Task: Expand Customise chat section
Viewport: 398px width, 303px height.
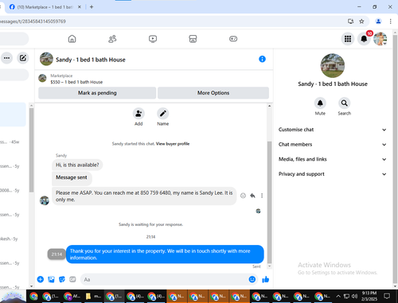Action: pyautogui.click(x=332, y=130)
